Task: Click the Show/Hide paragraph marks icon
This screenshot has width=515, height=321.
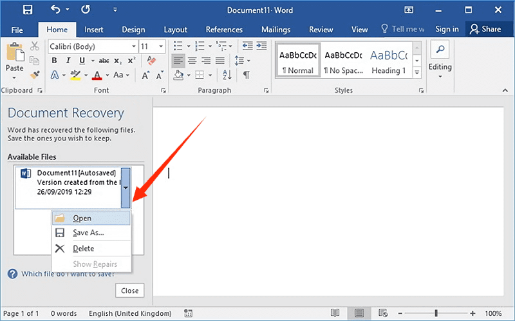Action: 246,75
